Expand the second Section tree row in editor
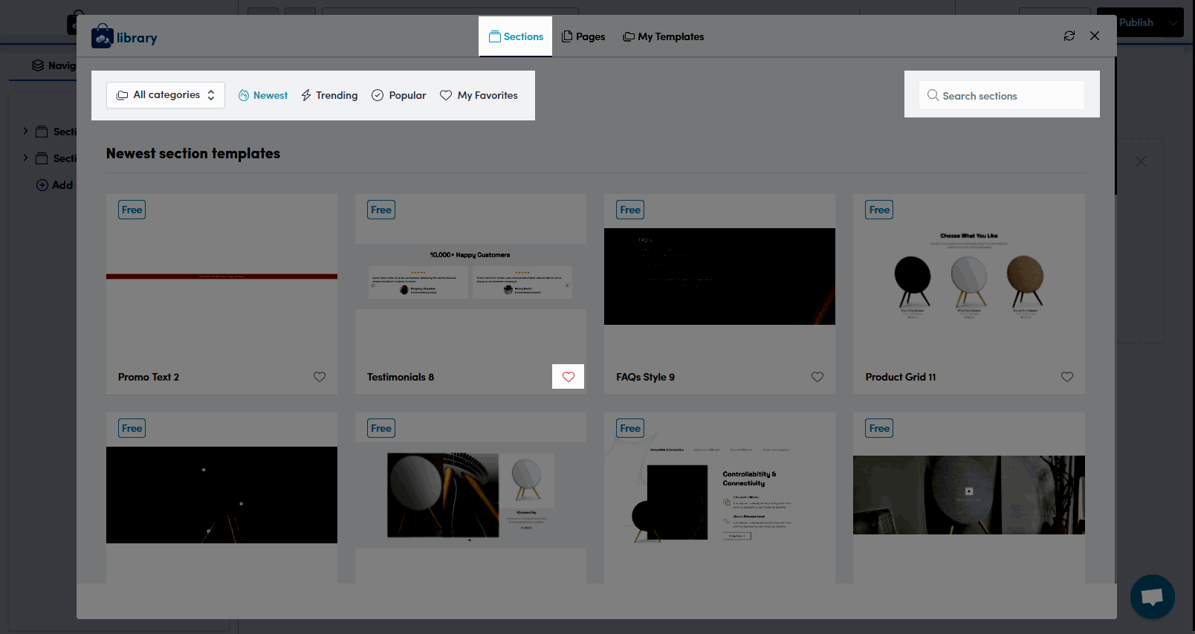The width and height of the screenshot is (1195, 634). [25, 158]
